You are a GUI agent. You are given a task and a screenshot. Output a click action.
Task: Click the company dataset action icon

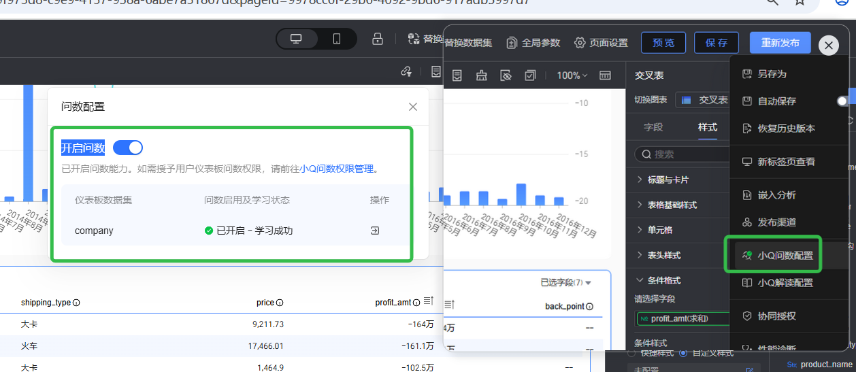[374, 231]
